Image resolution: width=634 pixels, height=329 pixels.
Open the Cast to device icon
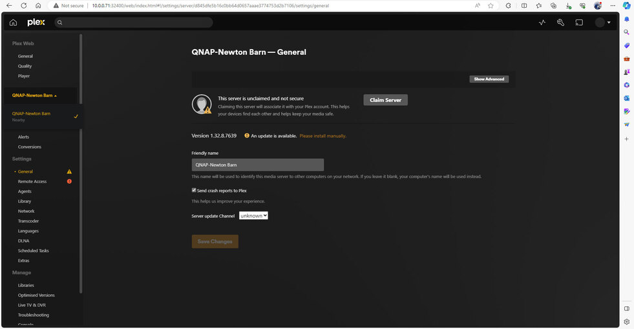[x=579, y=23]
